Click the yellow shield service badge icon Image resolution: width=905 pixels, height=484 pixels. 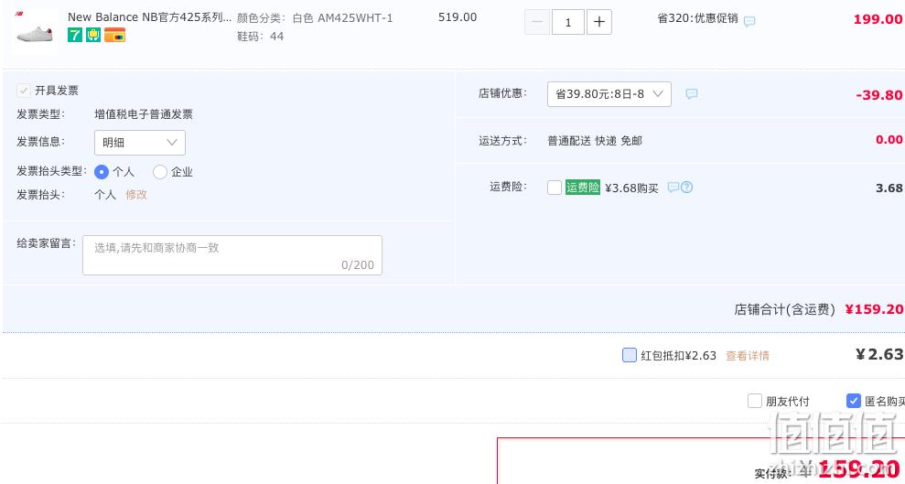(x=93, y=35)
